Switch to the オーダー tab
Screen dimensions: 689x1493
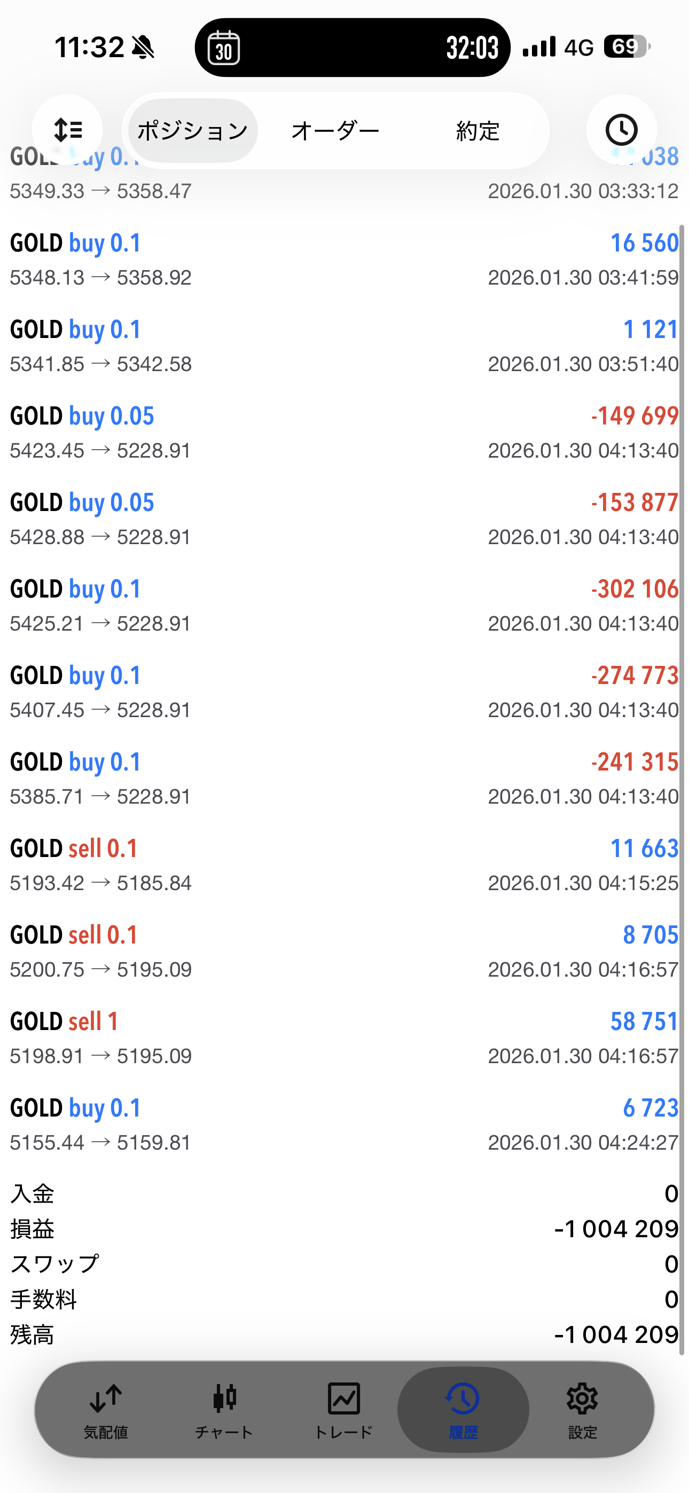(x=335, y=131)
